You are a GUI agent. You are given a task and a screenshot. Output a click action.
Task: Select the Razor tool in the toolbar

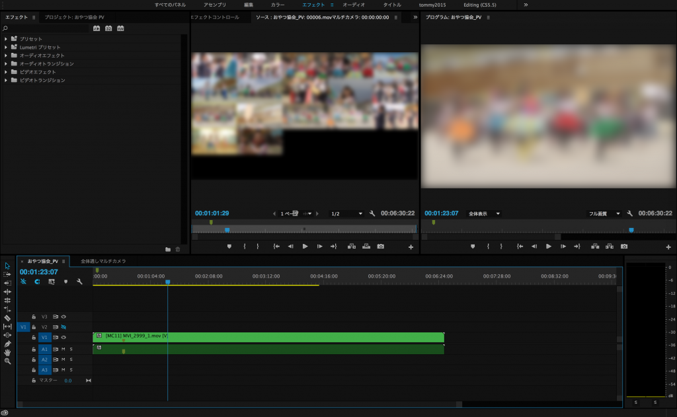click(x=7, y=318)
